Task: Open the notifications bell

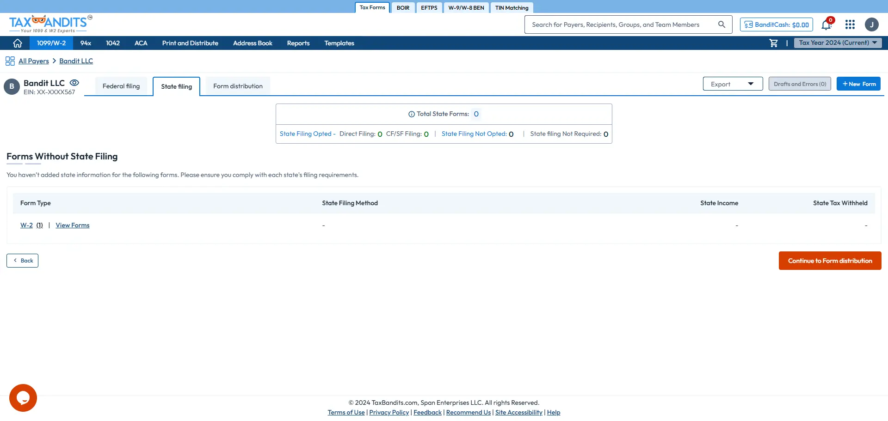Action: [826, 24]
